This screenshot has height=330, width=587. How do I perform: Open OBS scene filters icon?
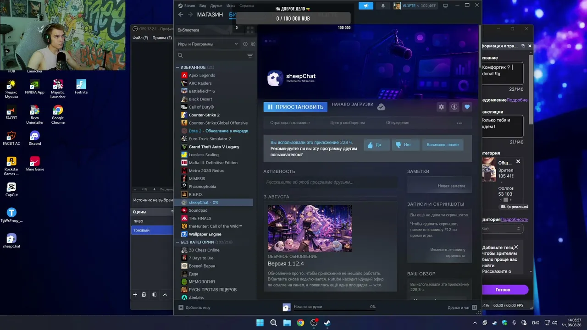point(154,295)
